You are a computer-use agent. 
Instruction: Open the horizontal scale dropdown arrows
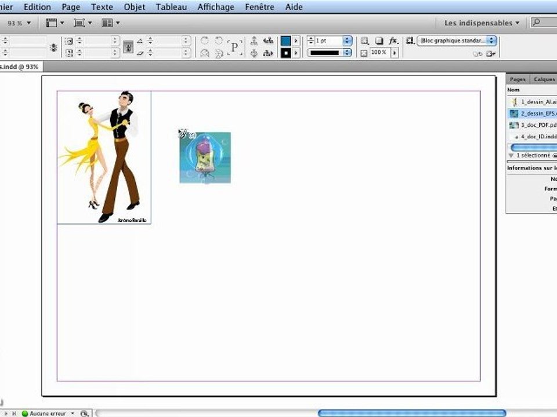(x=115, y=41)
